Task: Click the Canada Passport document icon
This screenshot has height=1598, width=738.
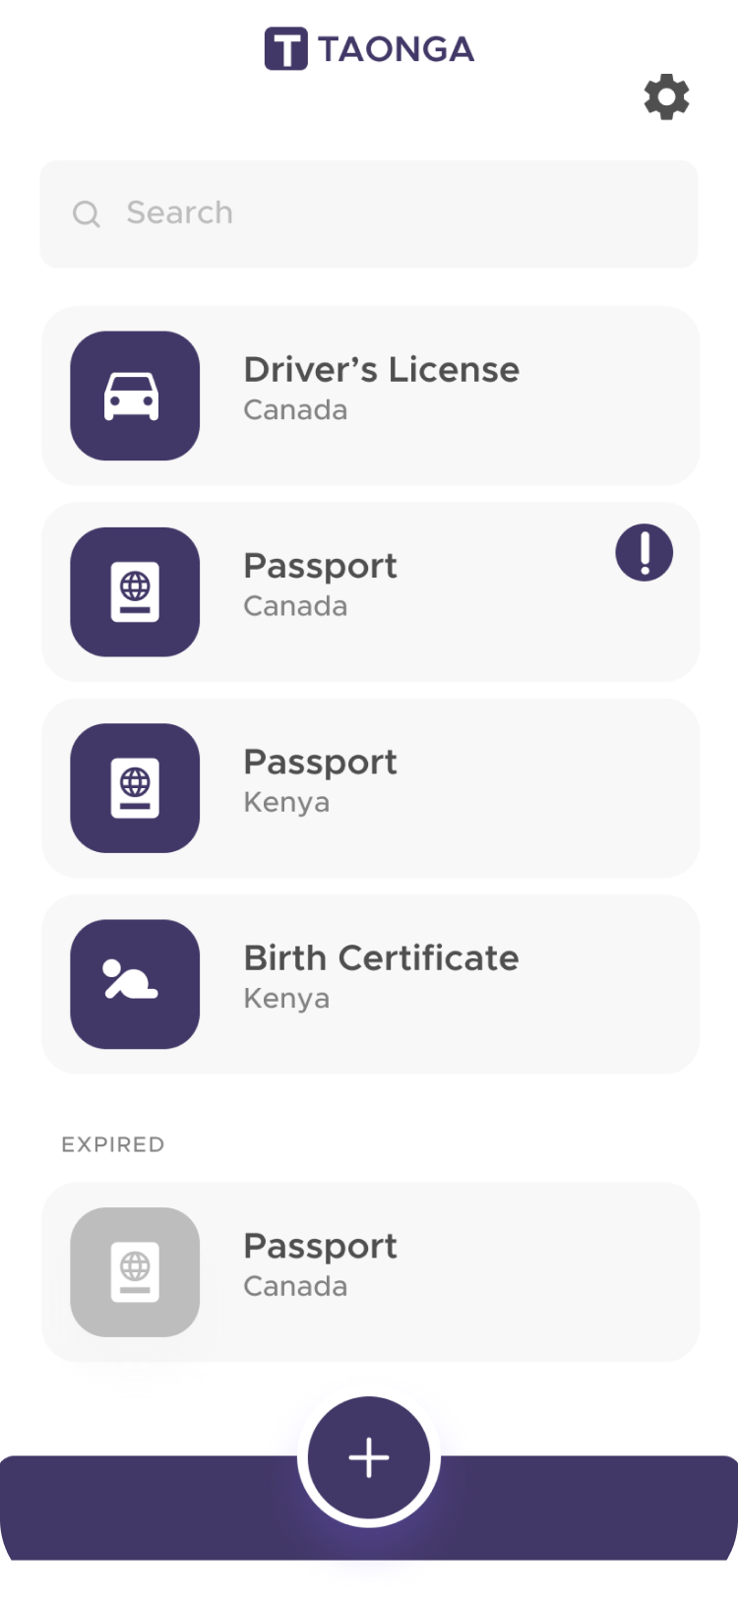Action: point(134,591)
